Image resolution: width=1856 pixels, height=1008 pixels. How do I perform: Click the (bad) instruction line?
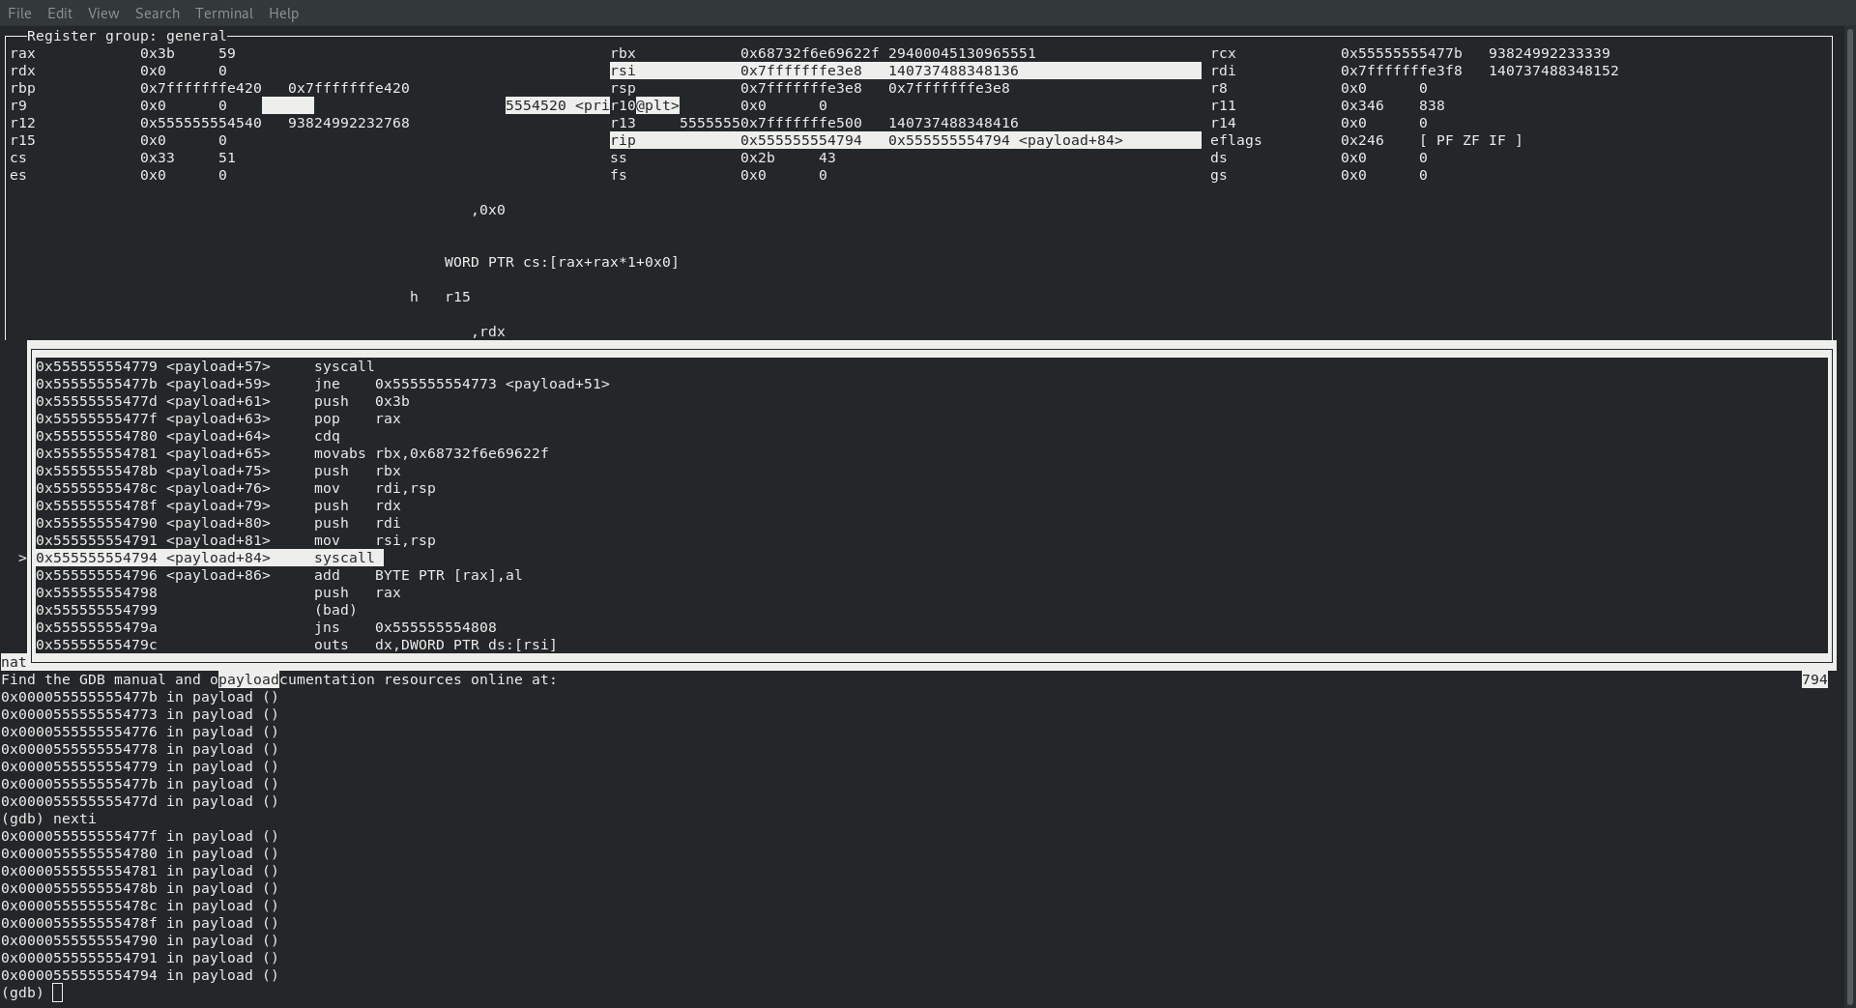pyautogui.click(x=196, y=610)
